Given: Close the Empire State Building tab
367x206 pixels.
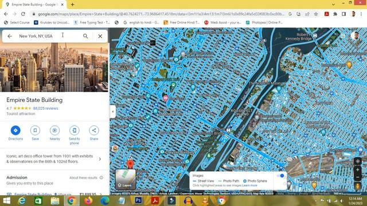Looking at the screenshot, I should point(63,5).
